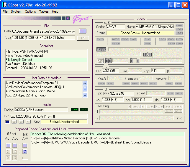Screen dimensions: 190x167
Task: Click the info link in Resizing
Action: [x=179, y=118]
